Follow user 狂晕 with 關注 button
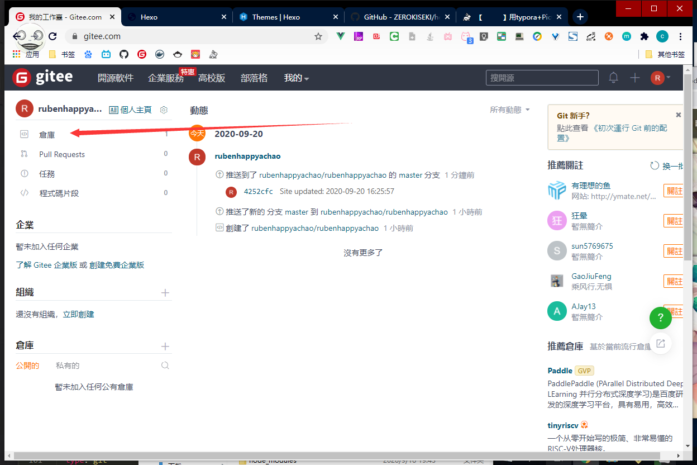697x465 pixels. [674, 221]
